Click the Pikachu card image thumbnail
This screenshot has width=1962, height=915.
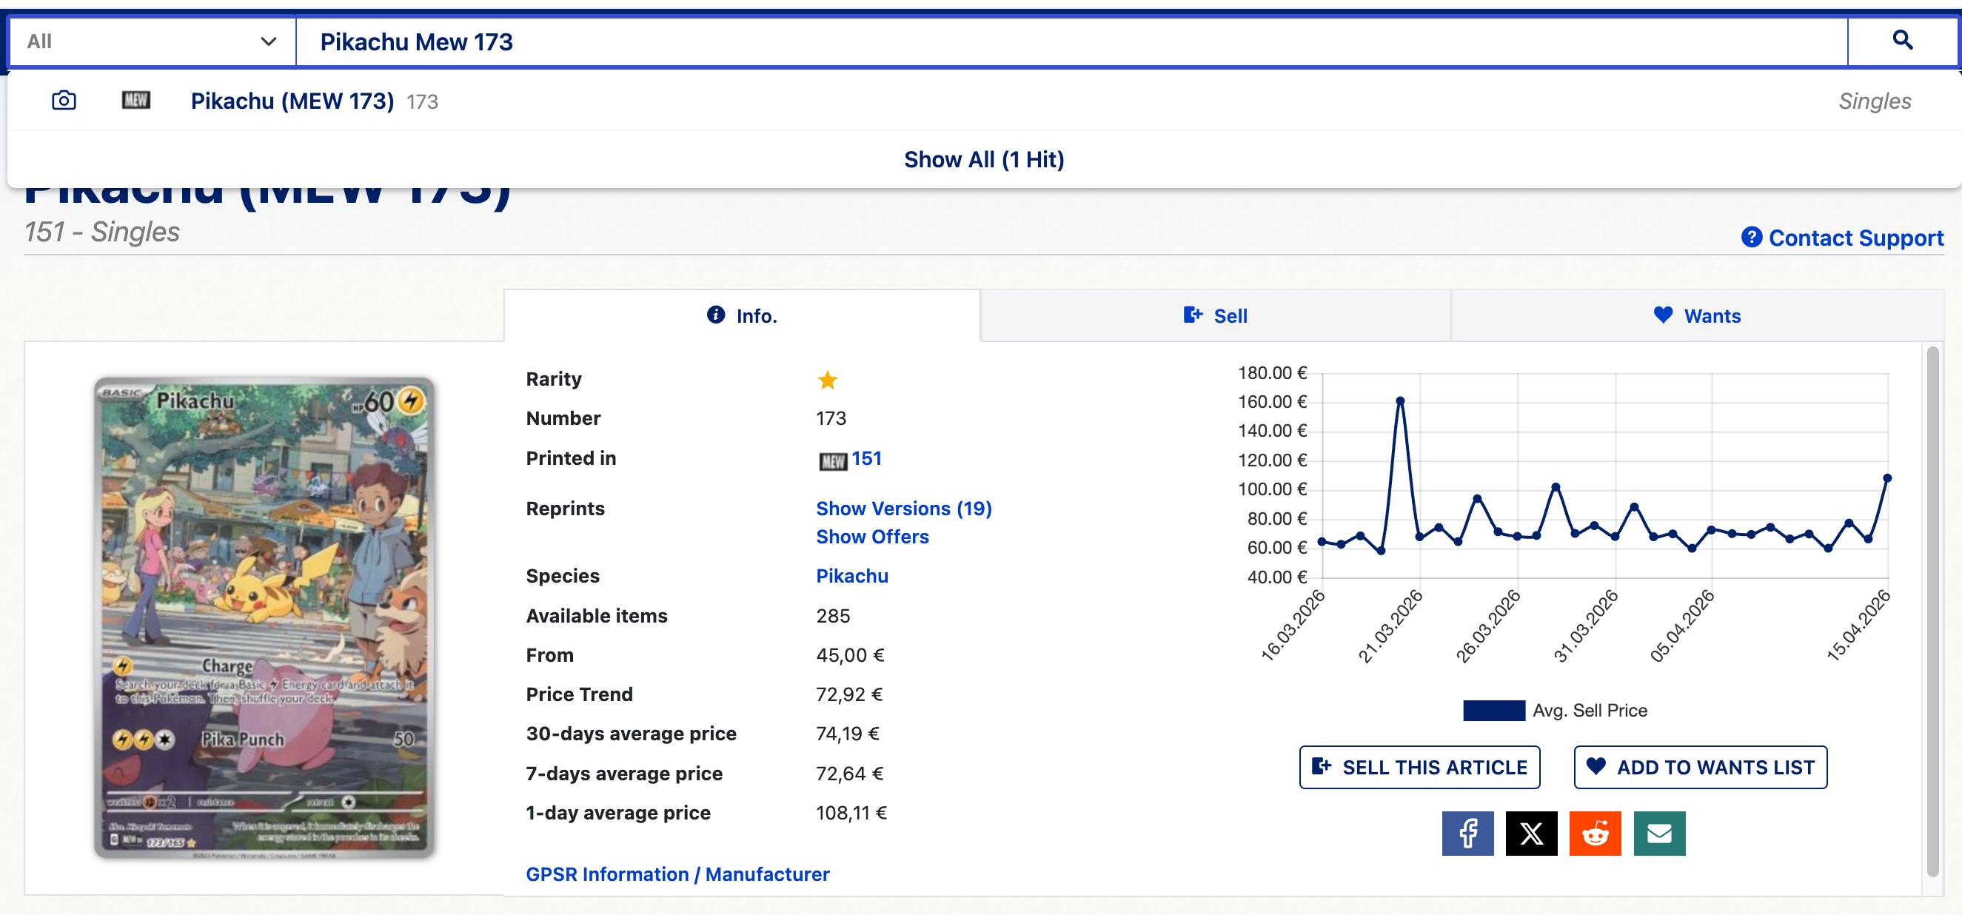click(x=264, y=617)
